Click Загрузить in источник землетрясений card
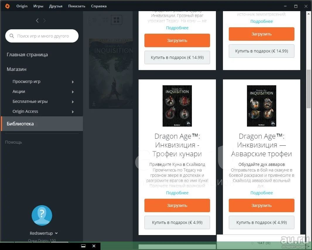The width and height of the screenshot is (312, 250). point(261,34)
